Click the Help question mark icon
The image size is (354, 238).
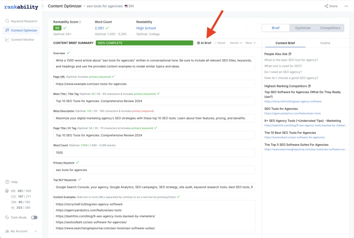(x=7, y=182)
